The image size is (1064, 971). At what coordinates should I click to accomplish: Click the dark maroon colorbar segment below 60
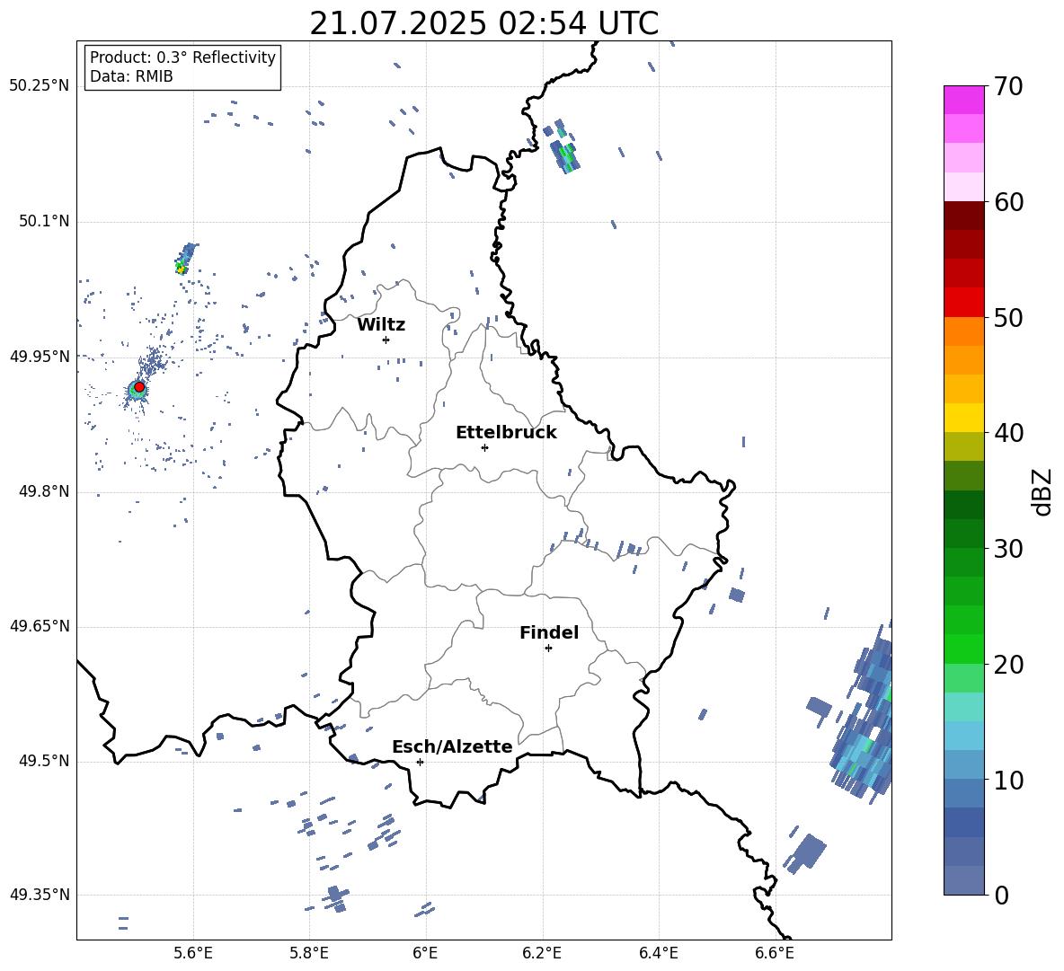963,216
